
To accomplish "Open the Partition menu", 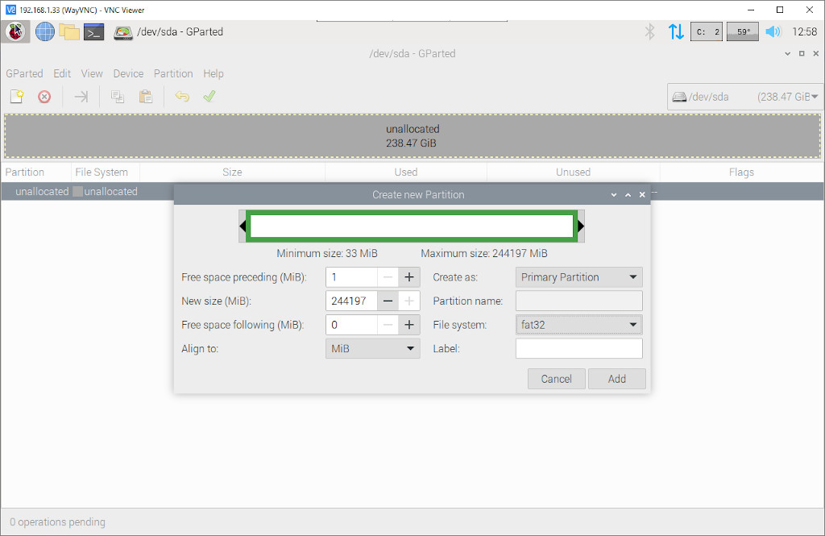I will click(173, 73).
